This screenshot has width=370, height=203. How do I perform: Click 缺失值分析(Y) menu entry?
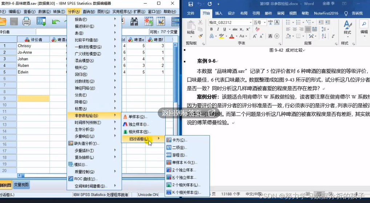[94, 143]
